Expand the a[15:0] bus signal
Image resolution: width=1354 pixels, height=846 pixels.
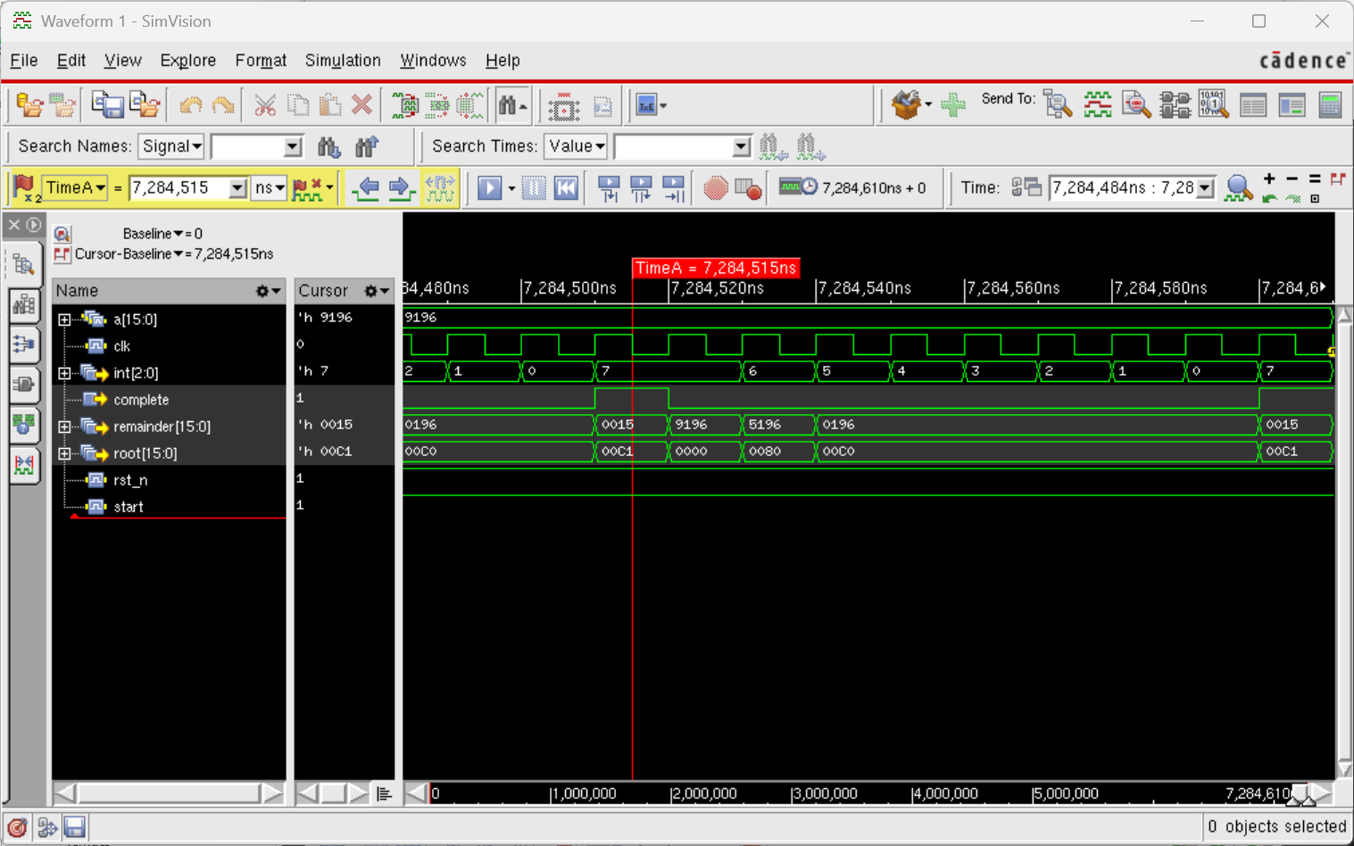point(64,319)
